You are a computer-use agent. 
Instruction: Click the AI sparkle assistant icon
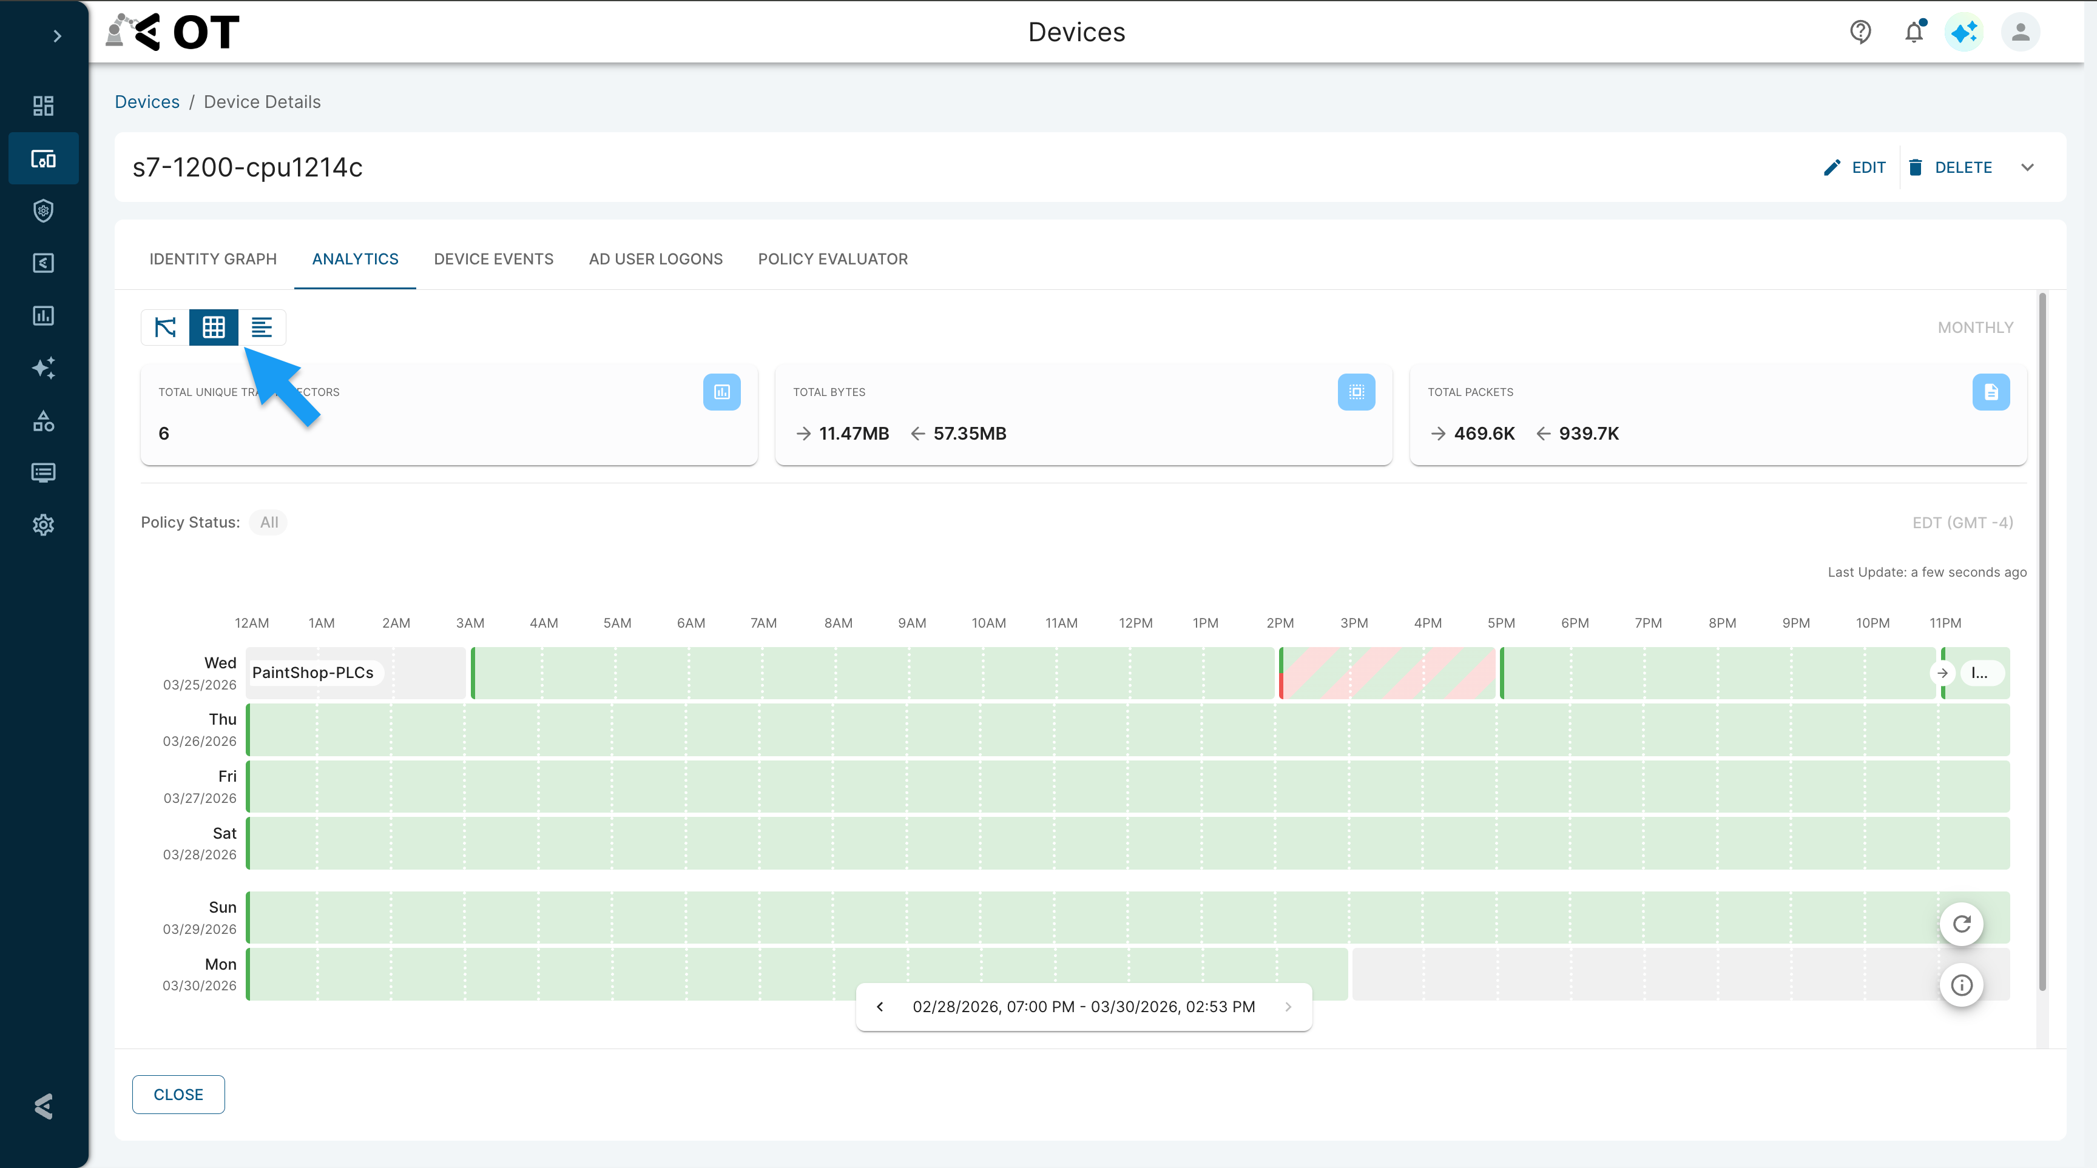(x=1964, y=32)
